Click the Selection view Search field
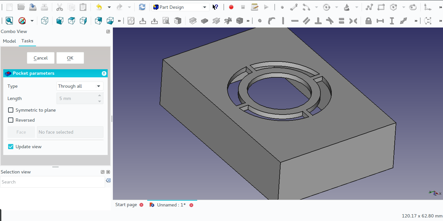This screenshot has width=443, height=221. pos(52,182)
